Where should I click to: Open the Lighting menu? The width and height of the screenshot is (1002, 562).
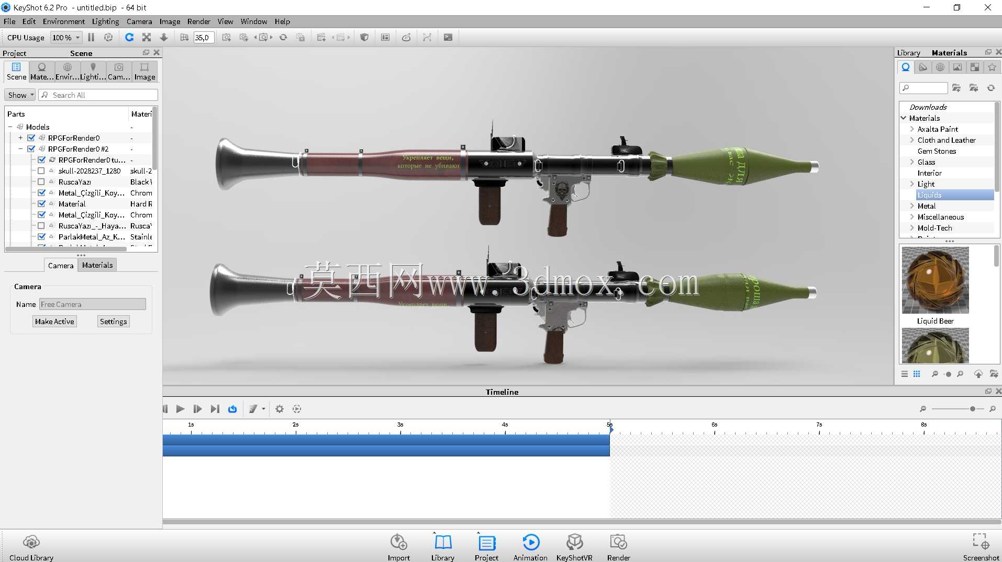point(105,21)
